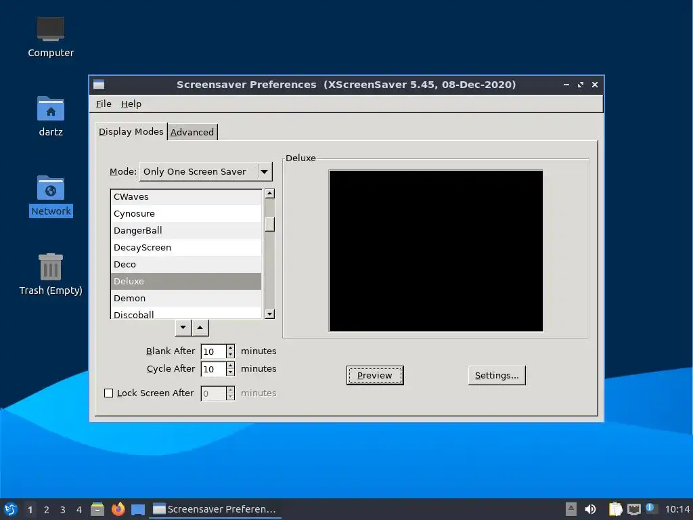The width and height of the screenshot is (693, 520).
Task: Open the update notifier tray icon
Action: click(x=650, y=508)
